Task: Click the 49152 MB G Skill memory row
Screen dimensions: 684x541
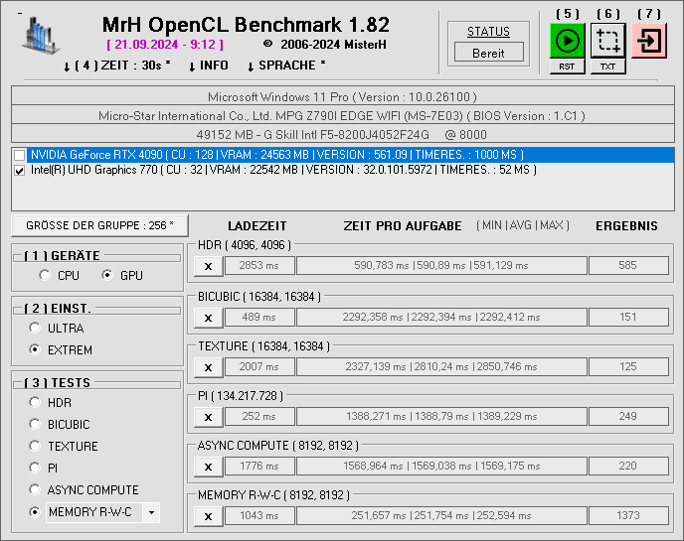Action: coord(343,134)
